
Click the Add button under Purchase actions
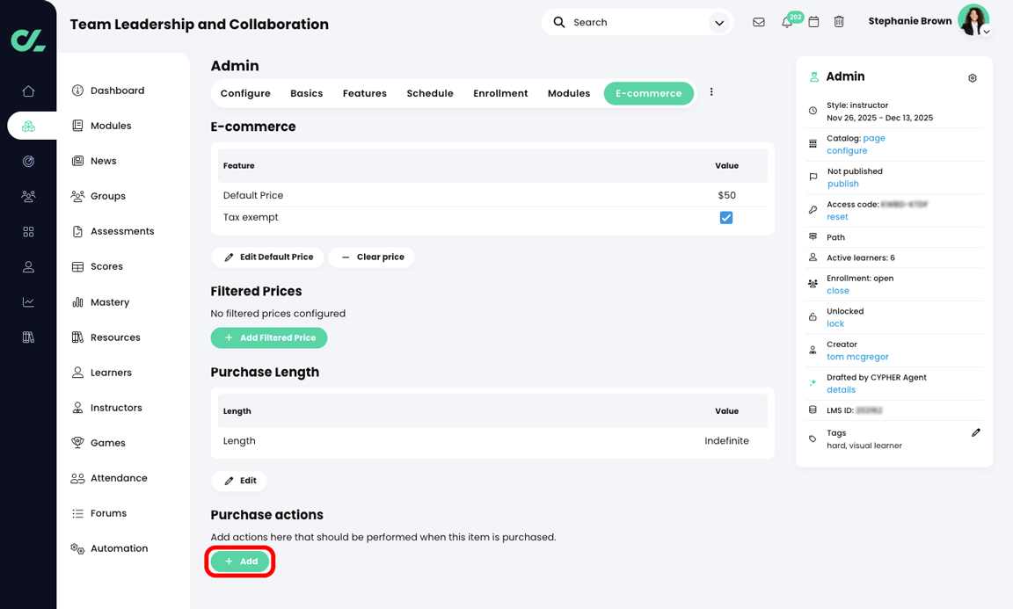coord(240,562)
